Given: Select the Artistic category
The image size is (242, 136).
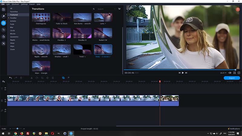Looking at the screenshot, I should (x=13, y=21).
